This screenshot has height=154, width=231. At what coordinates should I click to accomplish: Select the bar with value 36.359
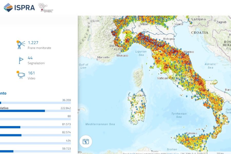tap(1, 103)
